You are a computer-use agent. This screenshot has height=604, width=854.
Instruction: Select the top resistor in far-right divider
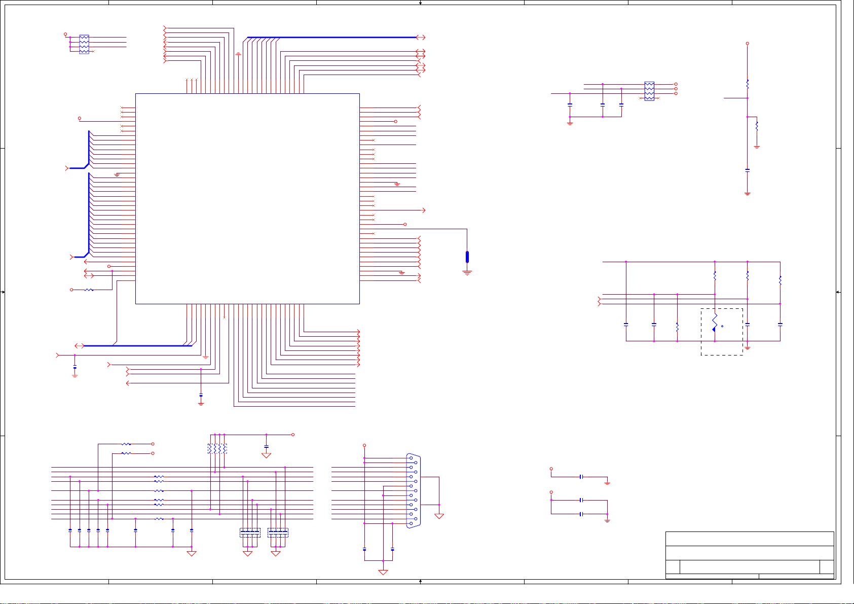(747, 84)
